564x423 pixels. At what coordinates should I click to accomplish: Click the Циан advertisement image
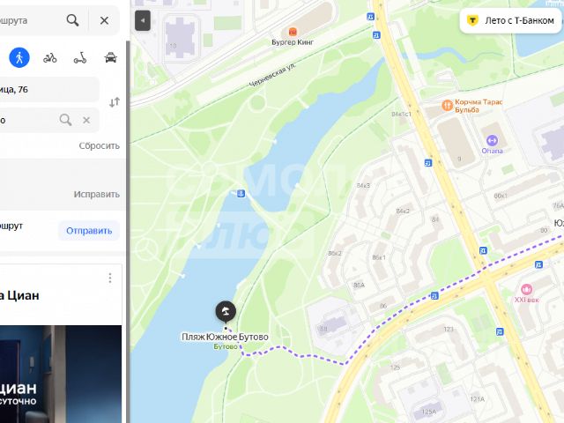[x=61, y=374]
